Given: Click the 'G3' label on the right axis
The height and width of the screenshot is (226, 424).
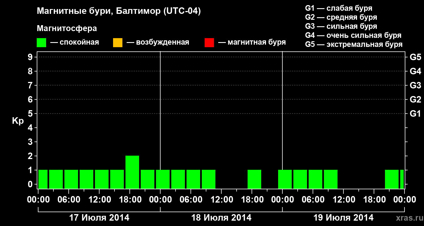Looking at the screenshot, I should pyautogui.click(x=416, y=85).
